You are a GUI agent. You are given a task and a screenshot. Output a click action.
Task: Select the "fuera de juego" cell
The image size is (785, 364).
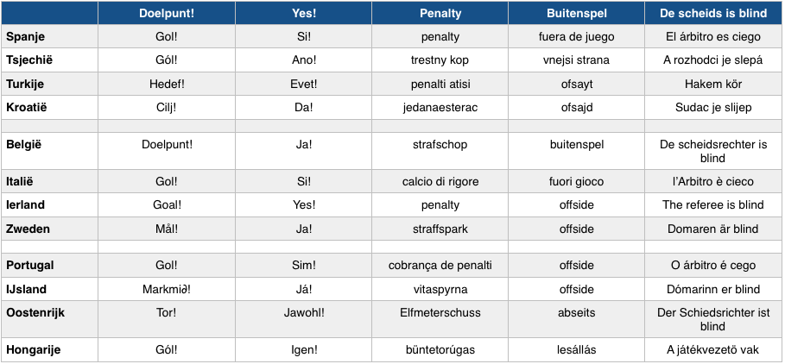coord(576,37)
